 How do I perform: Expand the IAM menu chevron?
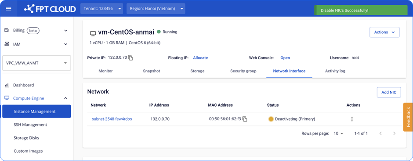[x=66, y=44]
